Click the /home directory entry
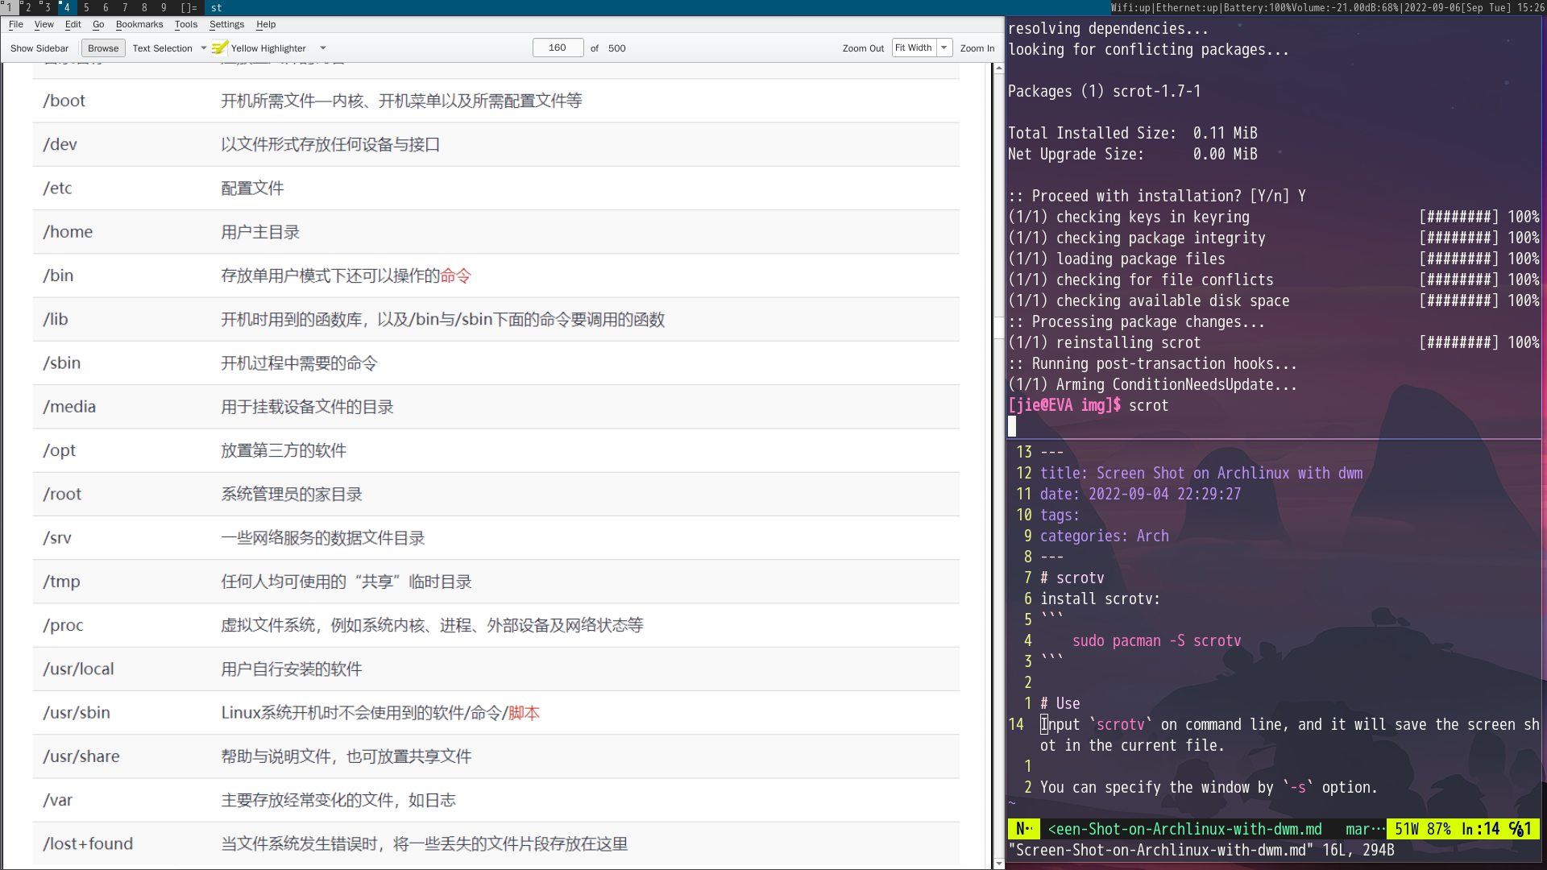The width and height of the screenshot is (1547, 870). click(68, 232)
